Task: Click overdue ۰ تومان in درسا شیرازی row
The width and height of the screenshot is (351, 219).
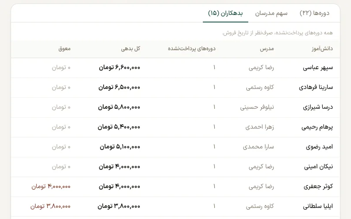Action: coord(61,107)
